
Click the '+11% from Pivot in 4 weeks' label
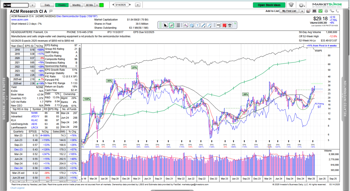click(x=322, y=46)
